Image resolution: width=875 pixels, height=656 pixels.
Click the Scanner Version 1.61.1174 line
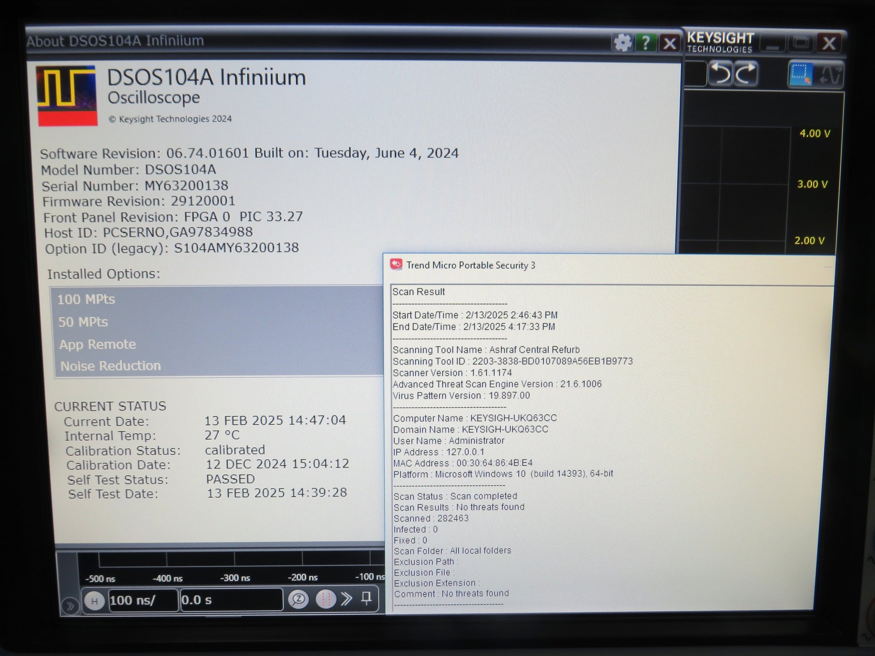tap(452, 373)
